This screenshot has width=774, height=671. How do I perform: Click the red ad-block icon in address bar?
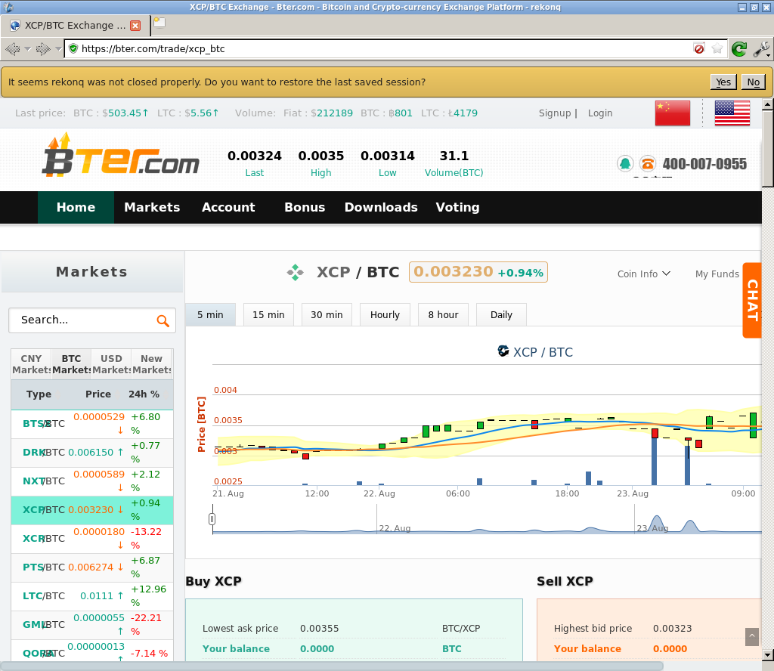click(x=699, y=48)
